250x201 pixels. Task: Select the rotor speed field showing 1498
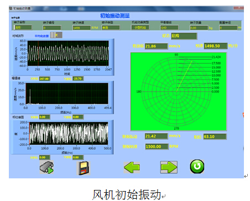[x=82, y=28]
